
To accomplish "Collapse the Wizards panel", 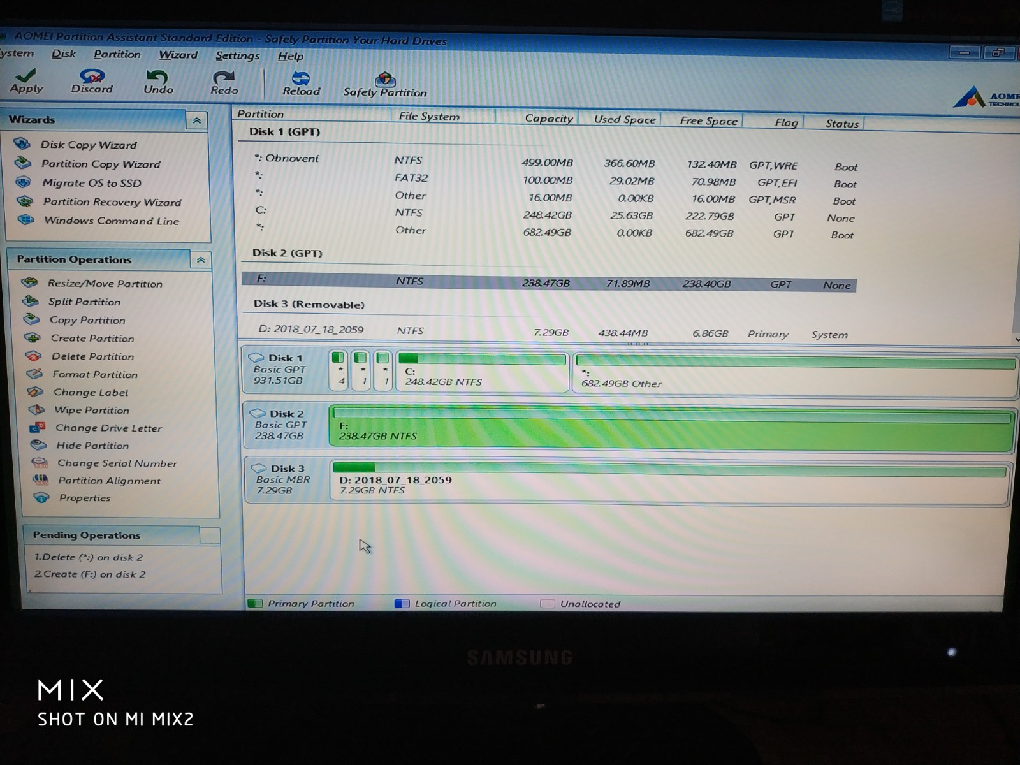I will click(x=196, y=120).
